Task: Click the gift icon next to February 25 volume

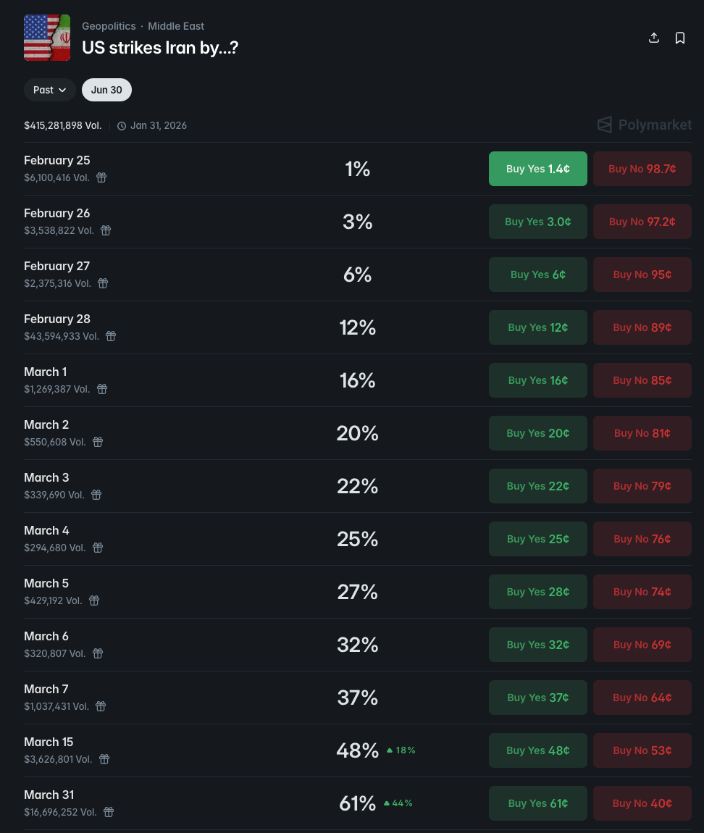Action: (x=101, y=177)
